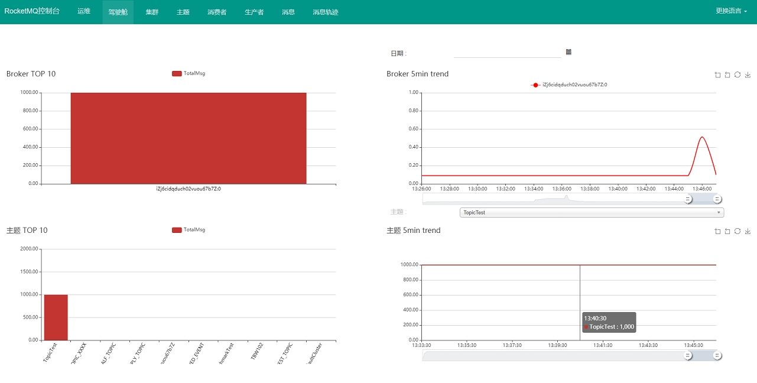Click 主题 trend data zoom icon
This screenshot has height=383, width=757.
pyautogui.click(x=717, y=231)
